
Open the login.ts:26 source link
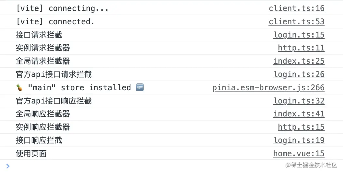(299, 74)
